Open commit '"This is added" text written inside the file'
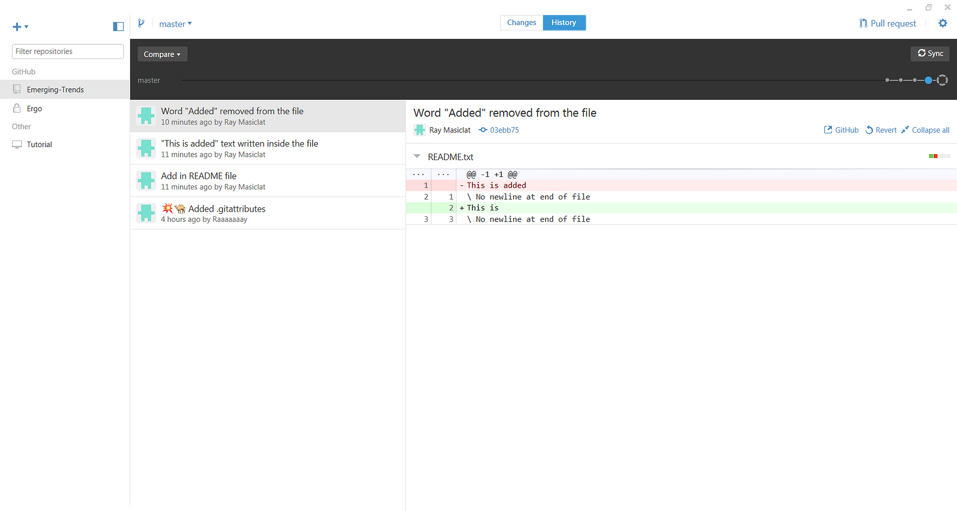 point(268,148)
